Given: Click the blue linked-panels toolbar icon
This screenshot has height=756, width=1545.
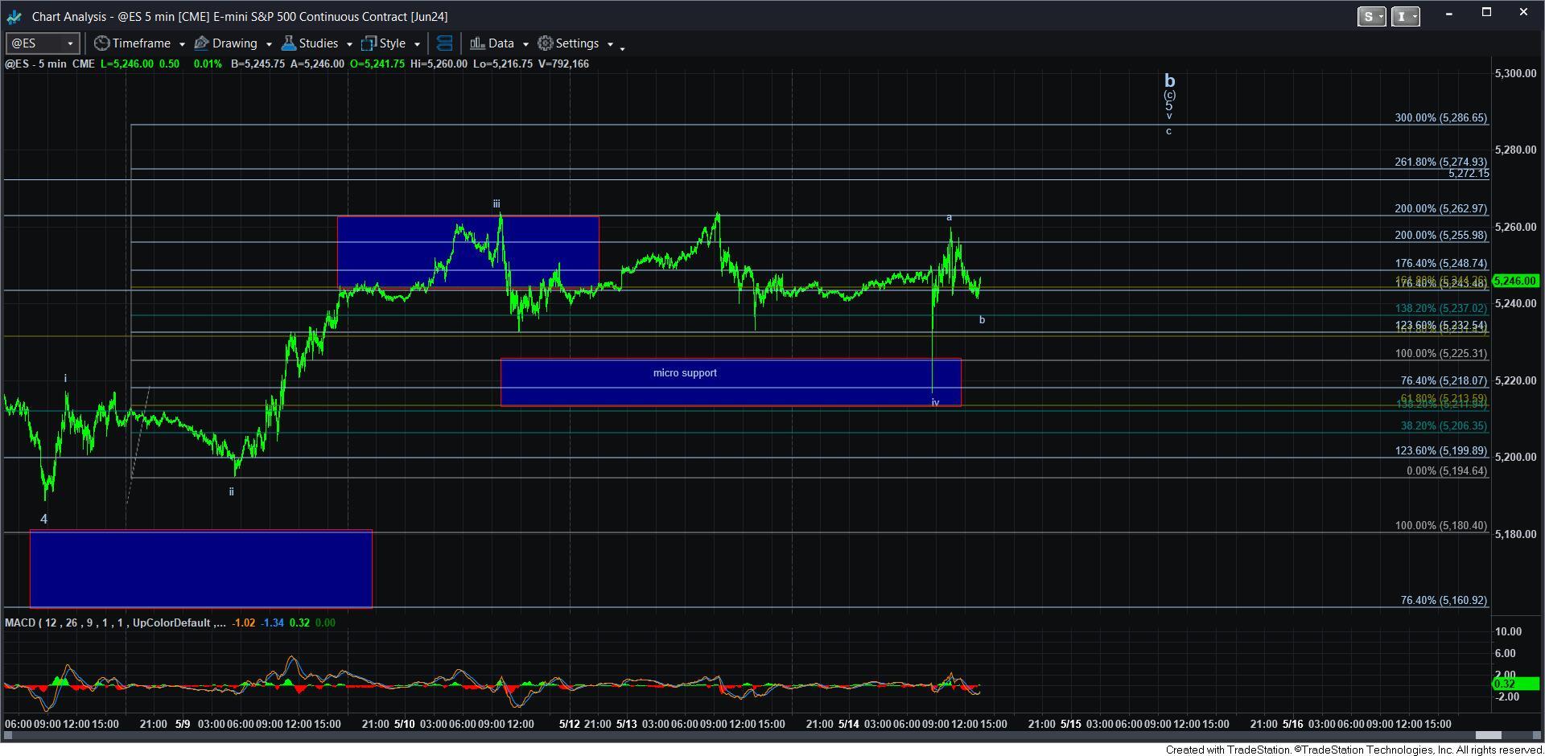Looking at the screenshot, I should (x=444, y=43).
